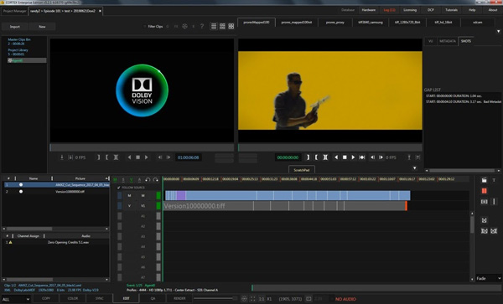
Task: Stop playback in the source viewer
Action: click(x=138, y=157)
